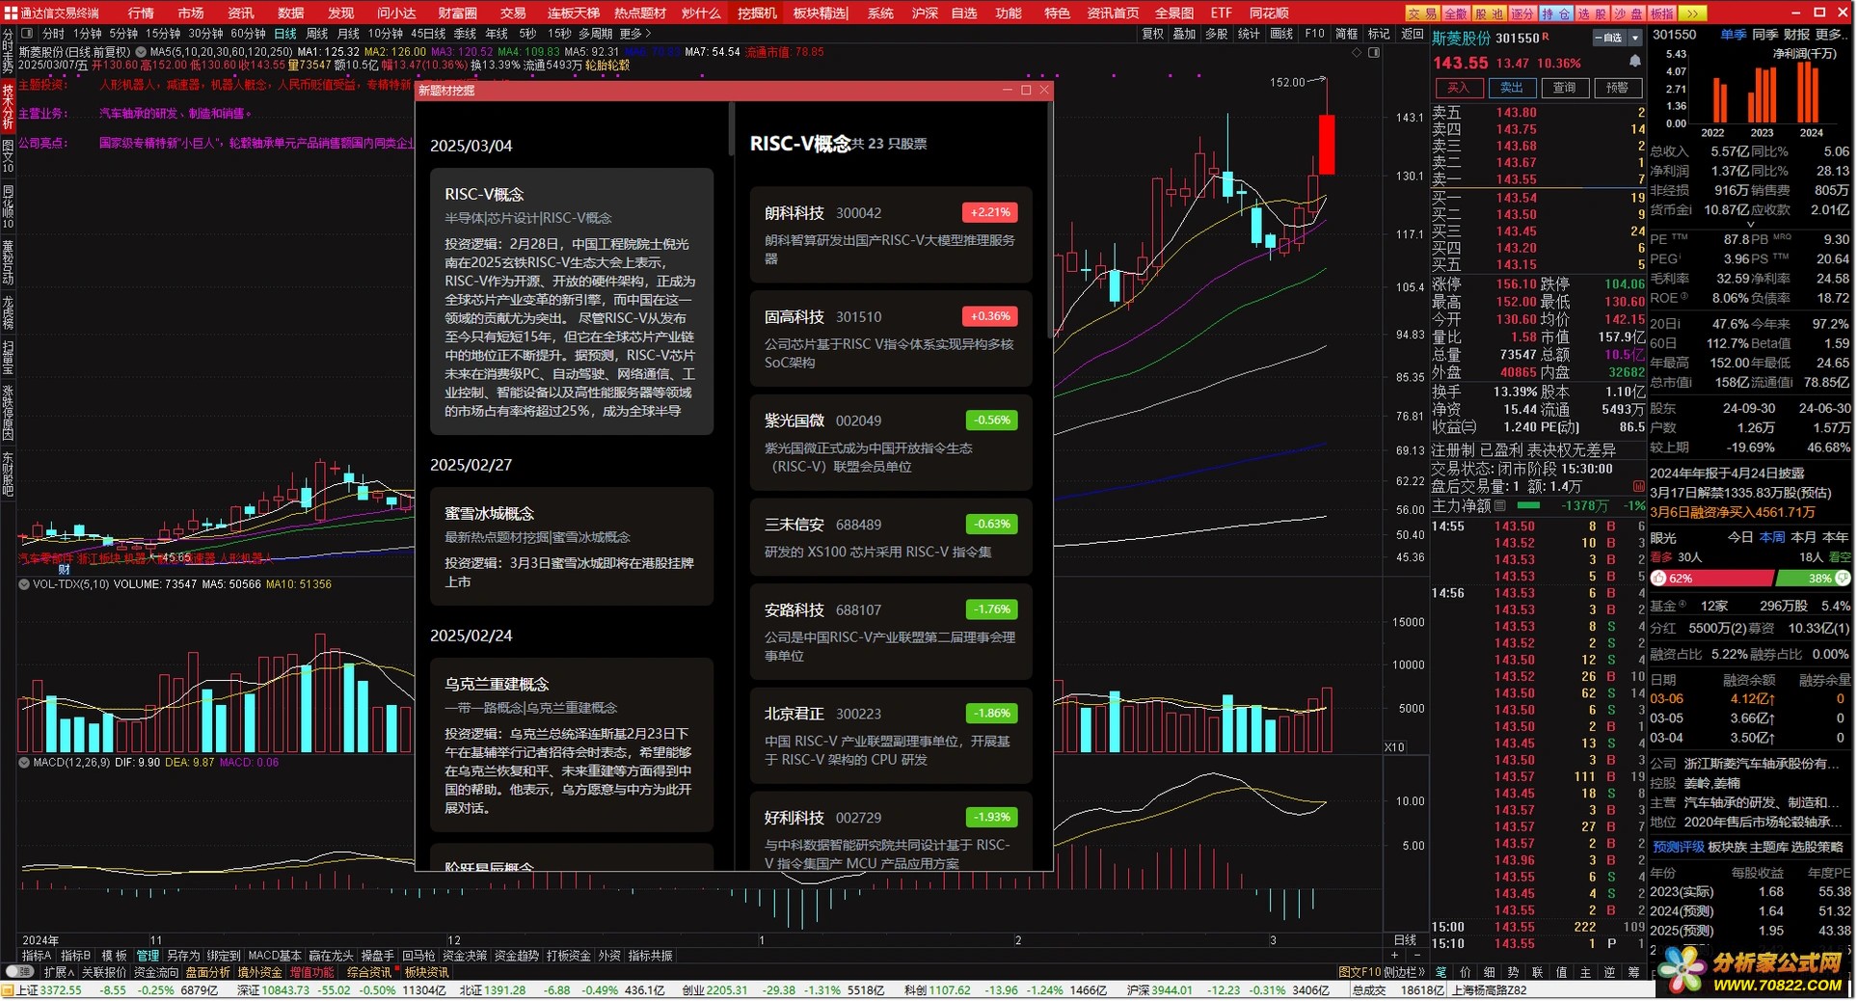Collapse the MACD indicator pane marker
The image size is (1858, 1001).
pos(24,762)
